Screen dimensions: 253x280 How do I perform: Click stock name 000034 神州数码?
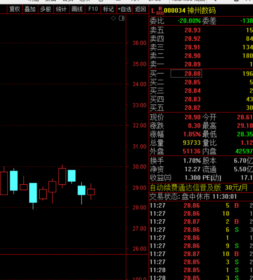190,11
